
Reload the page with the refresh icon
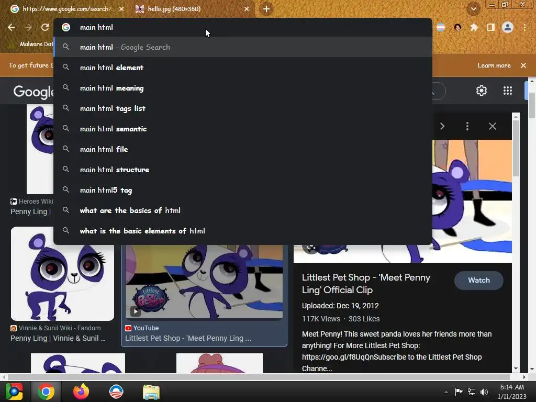45,27
